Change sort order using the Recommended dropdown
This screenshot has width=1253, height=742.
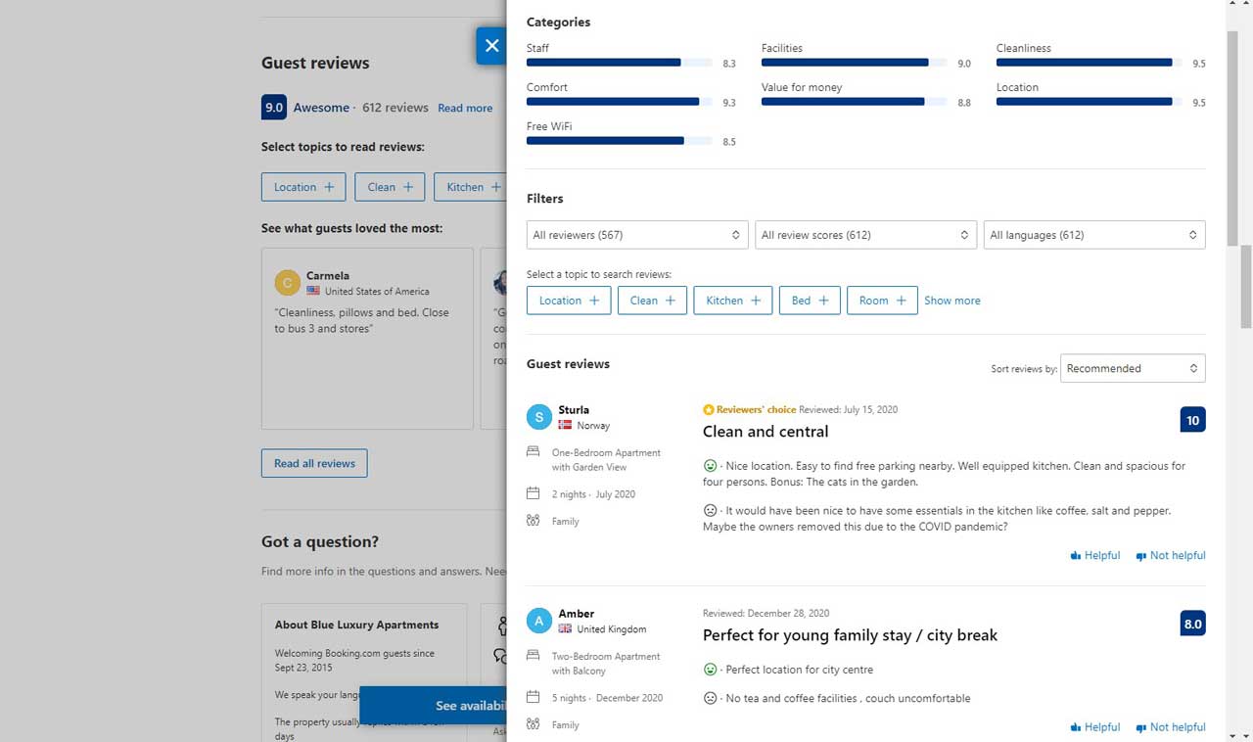(x=1132, y=368)
